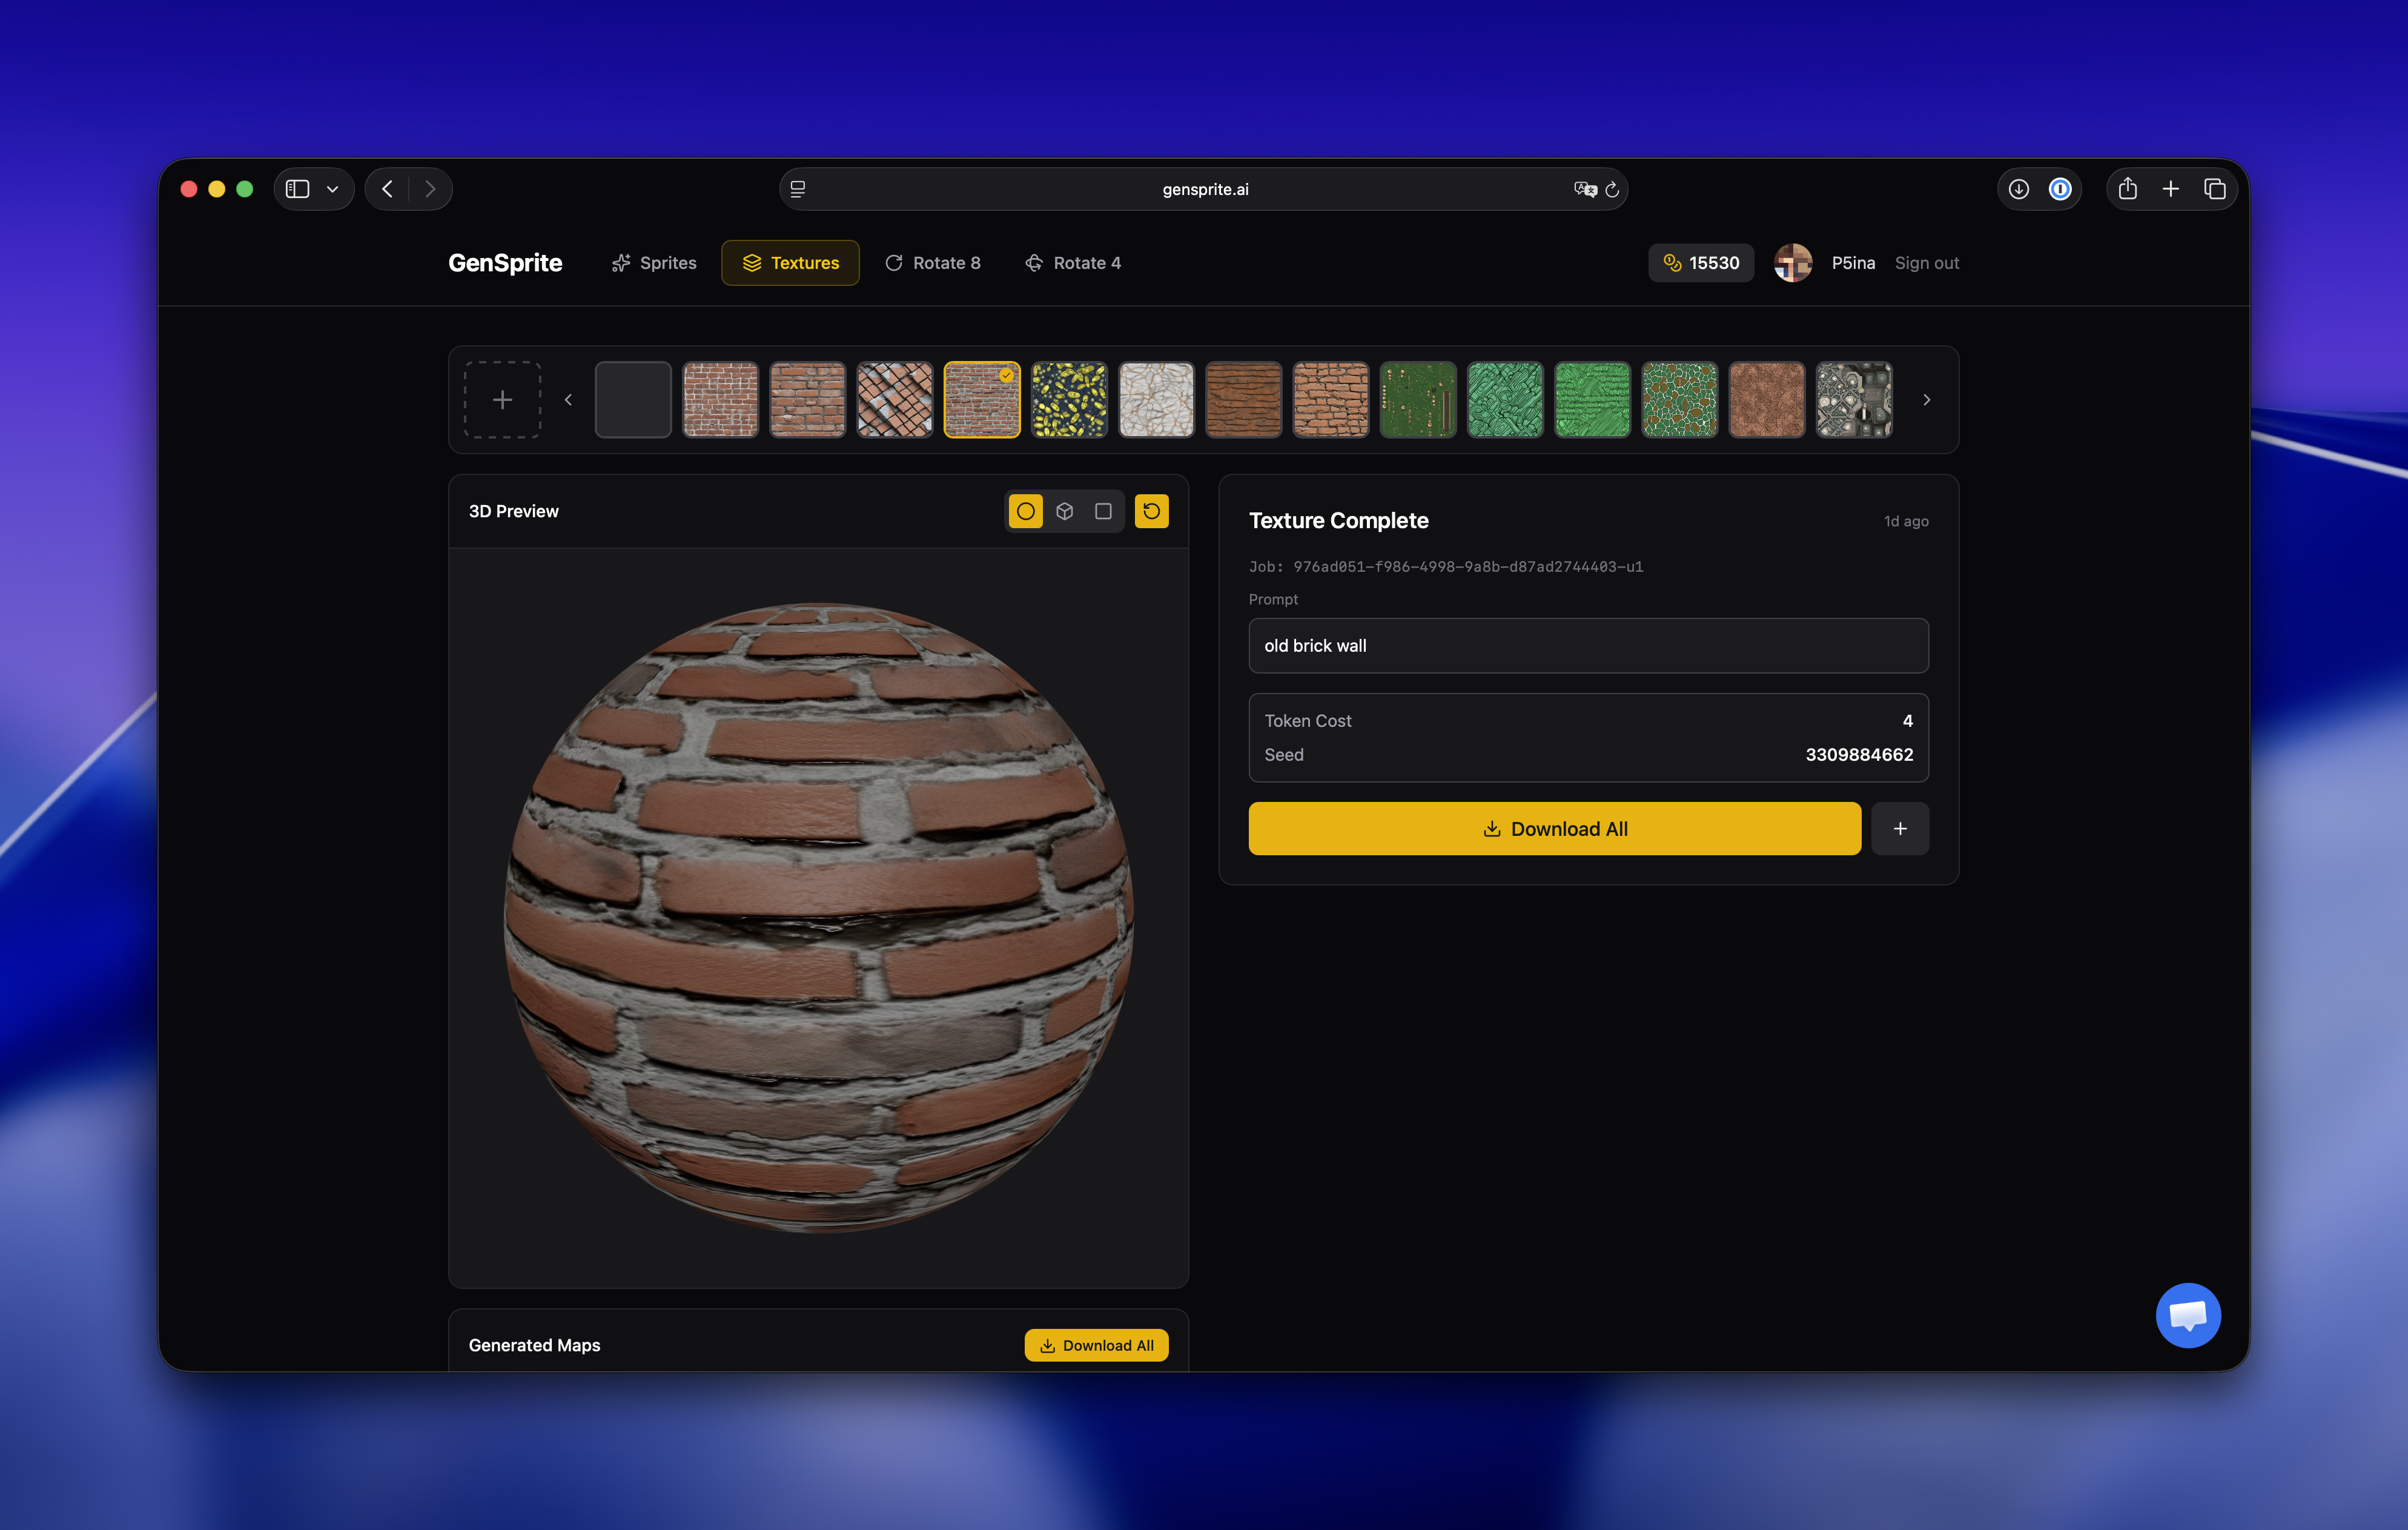Open the support chat bubble
Screen dimensions: 2408x1530
(2187, 1315)
